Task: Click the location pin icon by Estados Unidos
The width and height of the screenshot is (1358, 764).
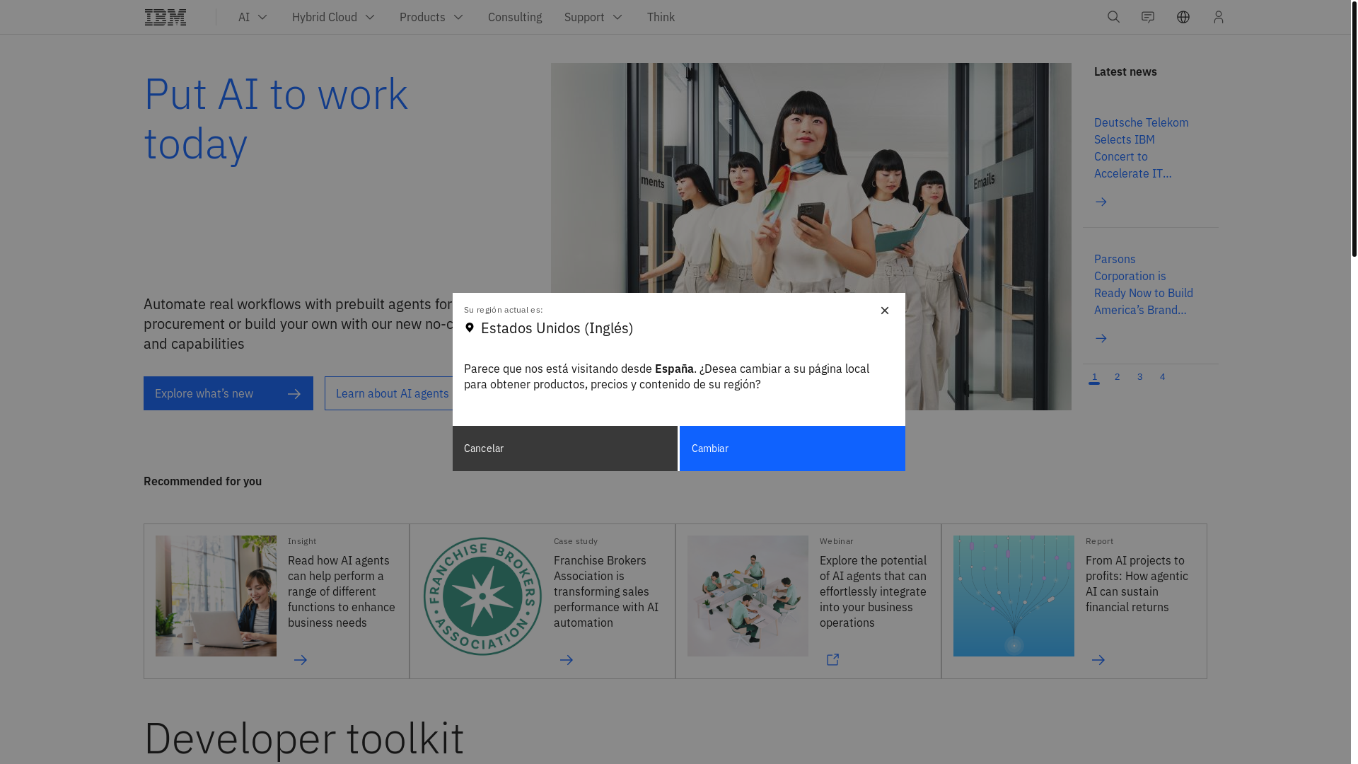Action: coord(470,328)
